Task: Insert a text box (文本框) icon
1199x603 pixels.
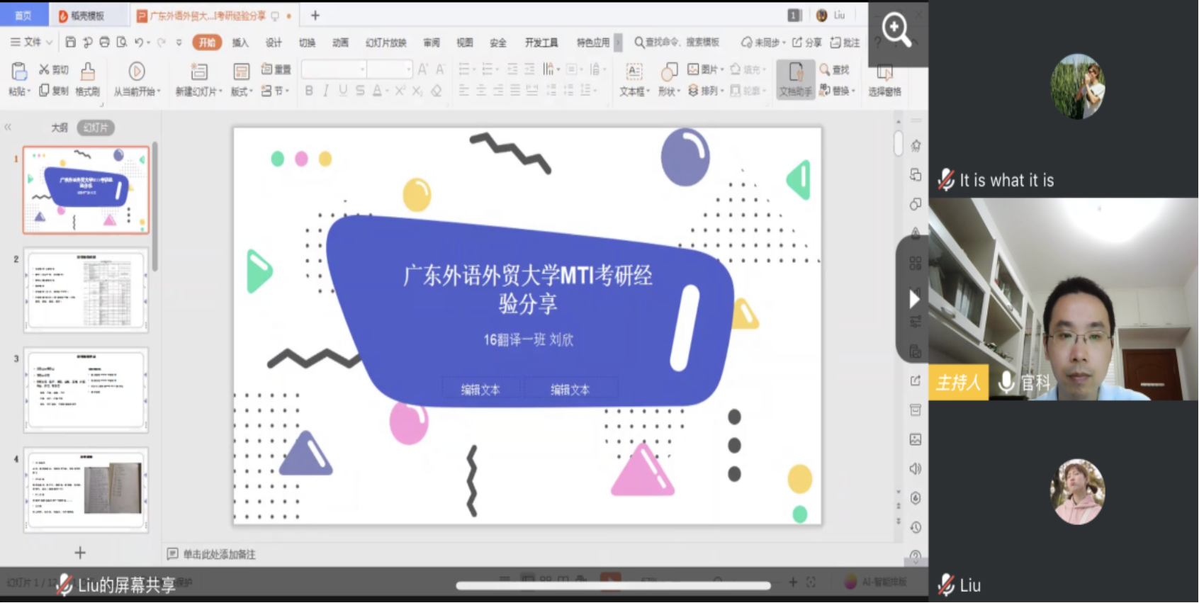Action: coord(634,72)
